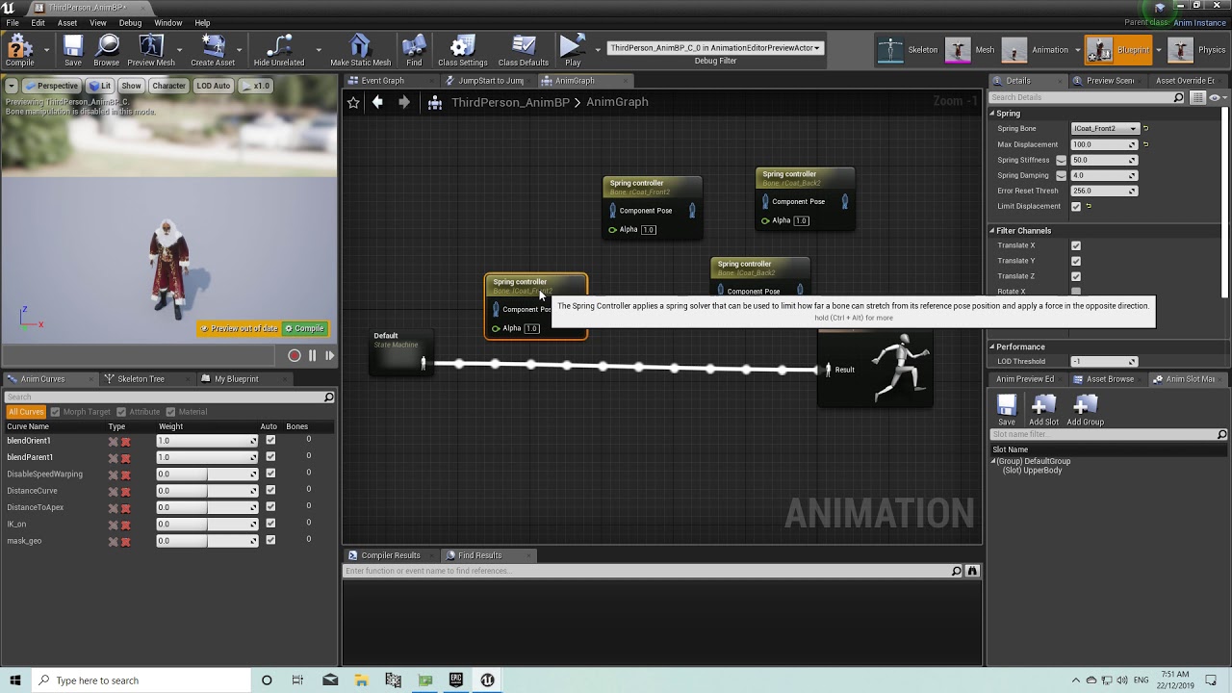The image size is (1232, 693).
Task: Click the DisableSpeedWarping weight slider
Action: [207, 475]
